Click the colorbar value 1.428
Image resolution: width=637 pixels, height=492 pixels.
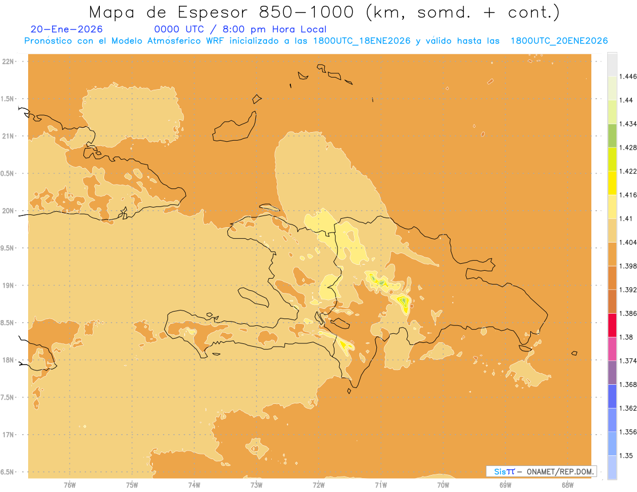[x=629, y=148]
